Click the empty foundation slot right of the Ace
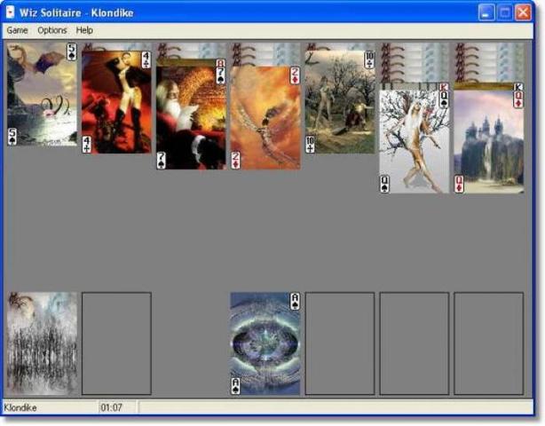The image size is (545, 426). coord(340,343)
